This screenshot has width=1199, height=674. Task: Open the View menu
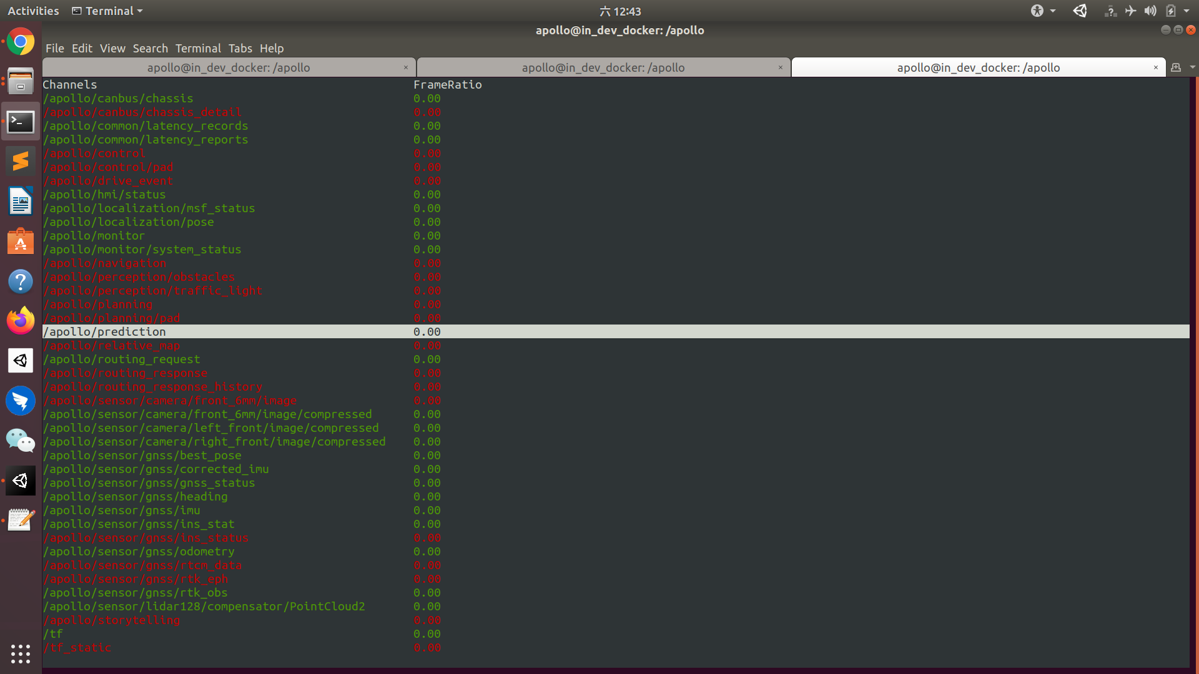[112, 48]
